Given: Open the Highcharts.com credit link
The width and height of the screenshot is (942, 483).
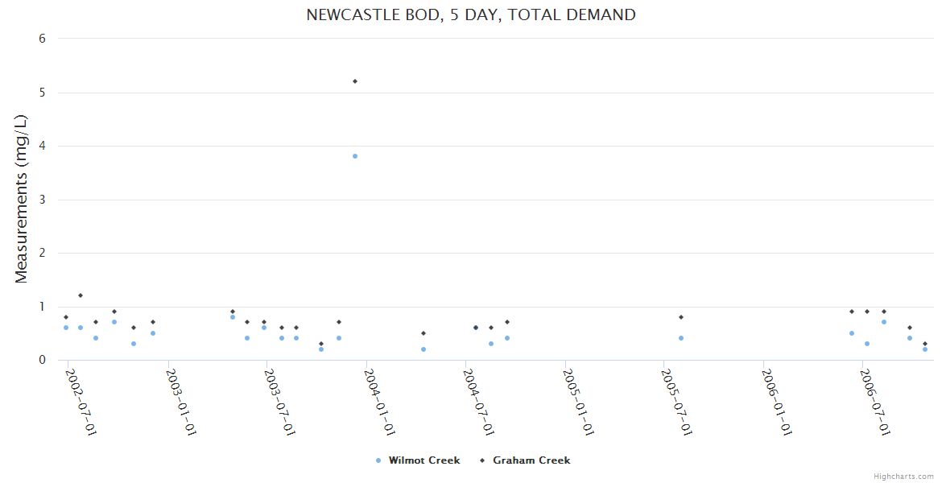Looking at the screenshot, I should tap(903, 476).
